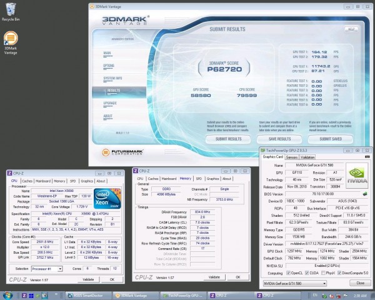This screenshot has height=300, width=375.
Task: Click the GPU score value 58580
Action: click(201, 96)
